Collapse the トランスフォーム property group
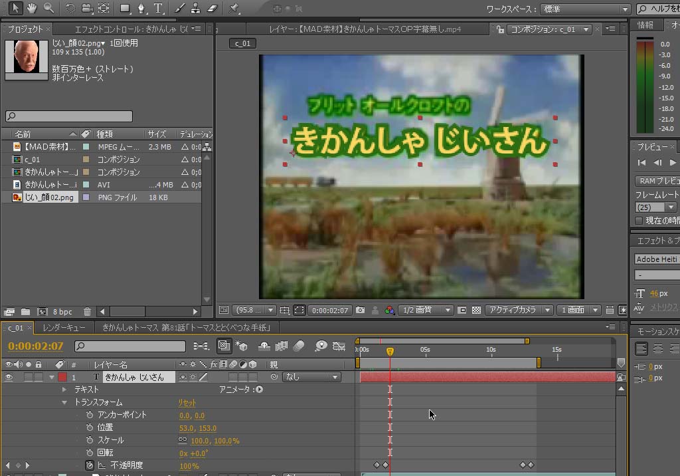680x476 pixels. point(64,403)
